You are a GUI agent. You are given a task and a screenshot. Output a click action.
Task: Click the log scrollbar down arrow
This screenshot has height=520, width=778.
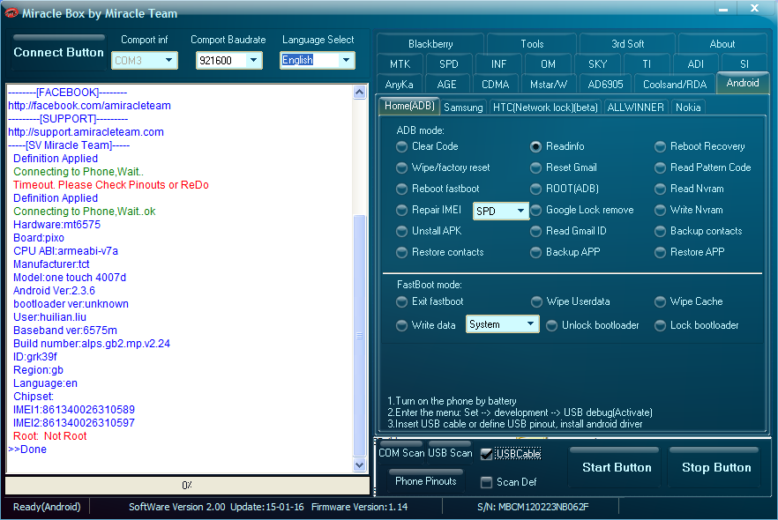click(x=360, y=465)
